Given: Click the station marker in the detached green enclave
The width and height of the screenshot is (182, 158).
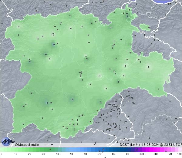Looking at the screenshot, I should [149, 28].
